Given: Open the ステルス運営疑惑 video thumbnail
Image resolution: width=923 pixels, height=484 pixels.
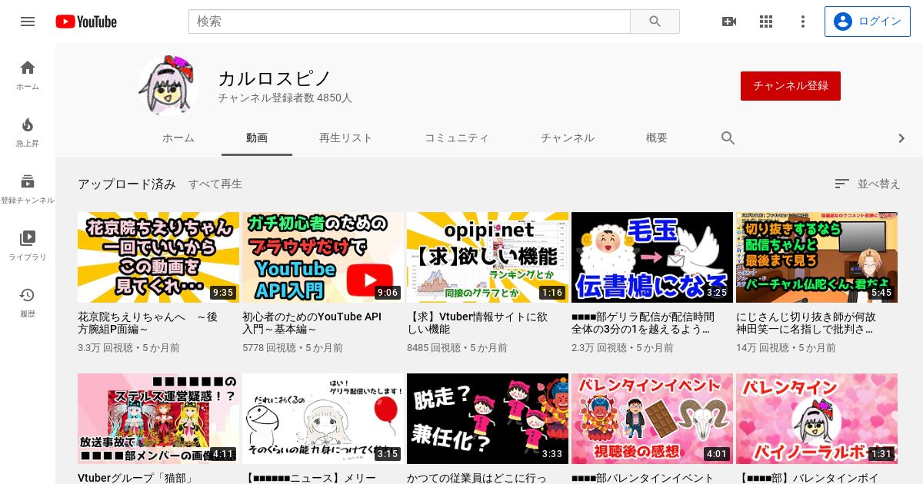Looking at the screenshot, I should (158, 419).
